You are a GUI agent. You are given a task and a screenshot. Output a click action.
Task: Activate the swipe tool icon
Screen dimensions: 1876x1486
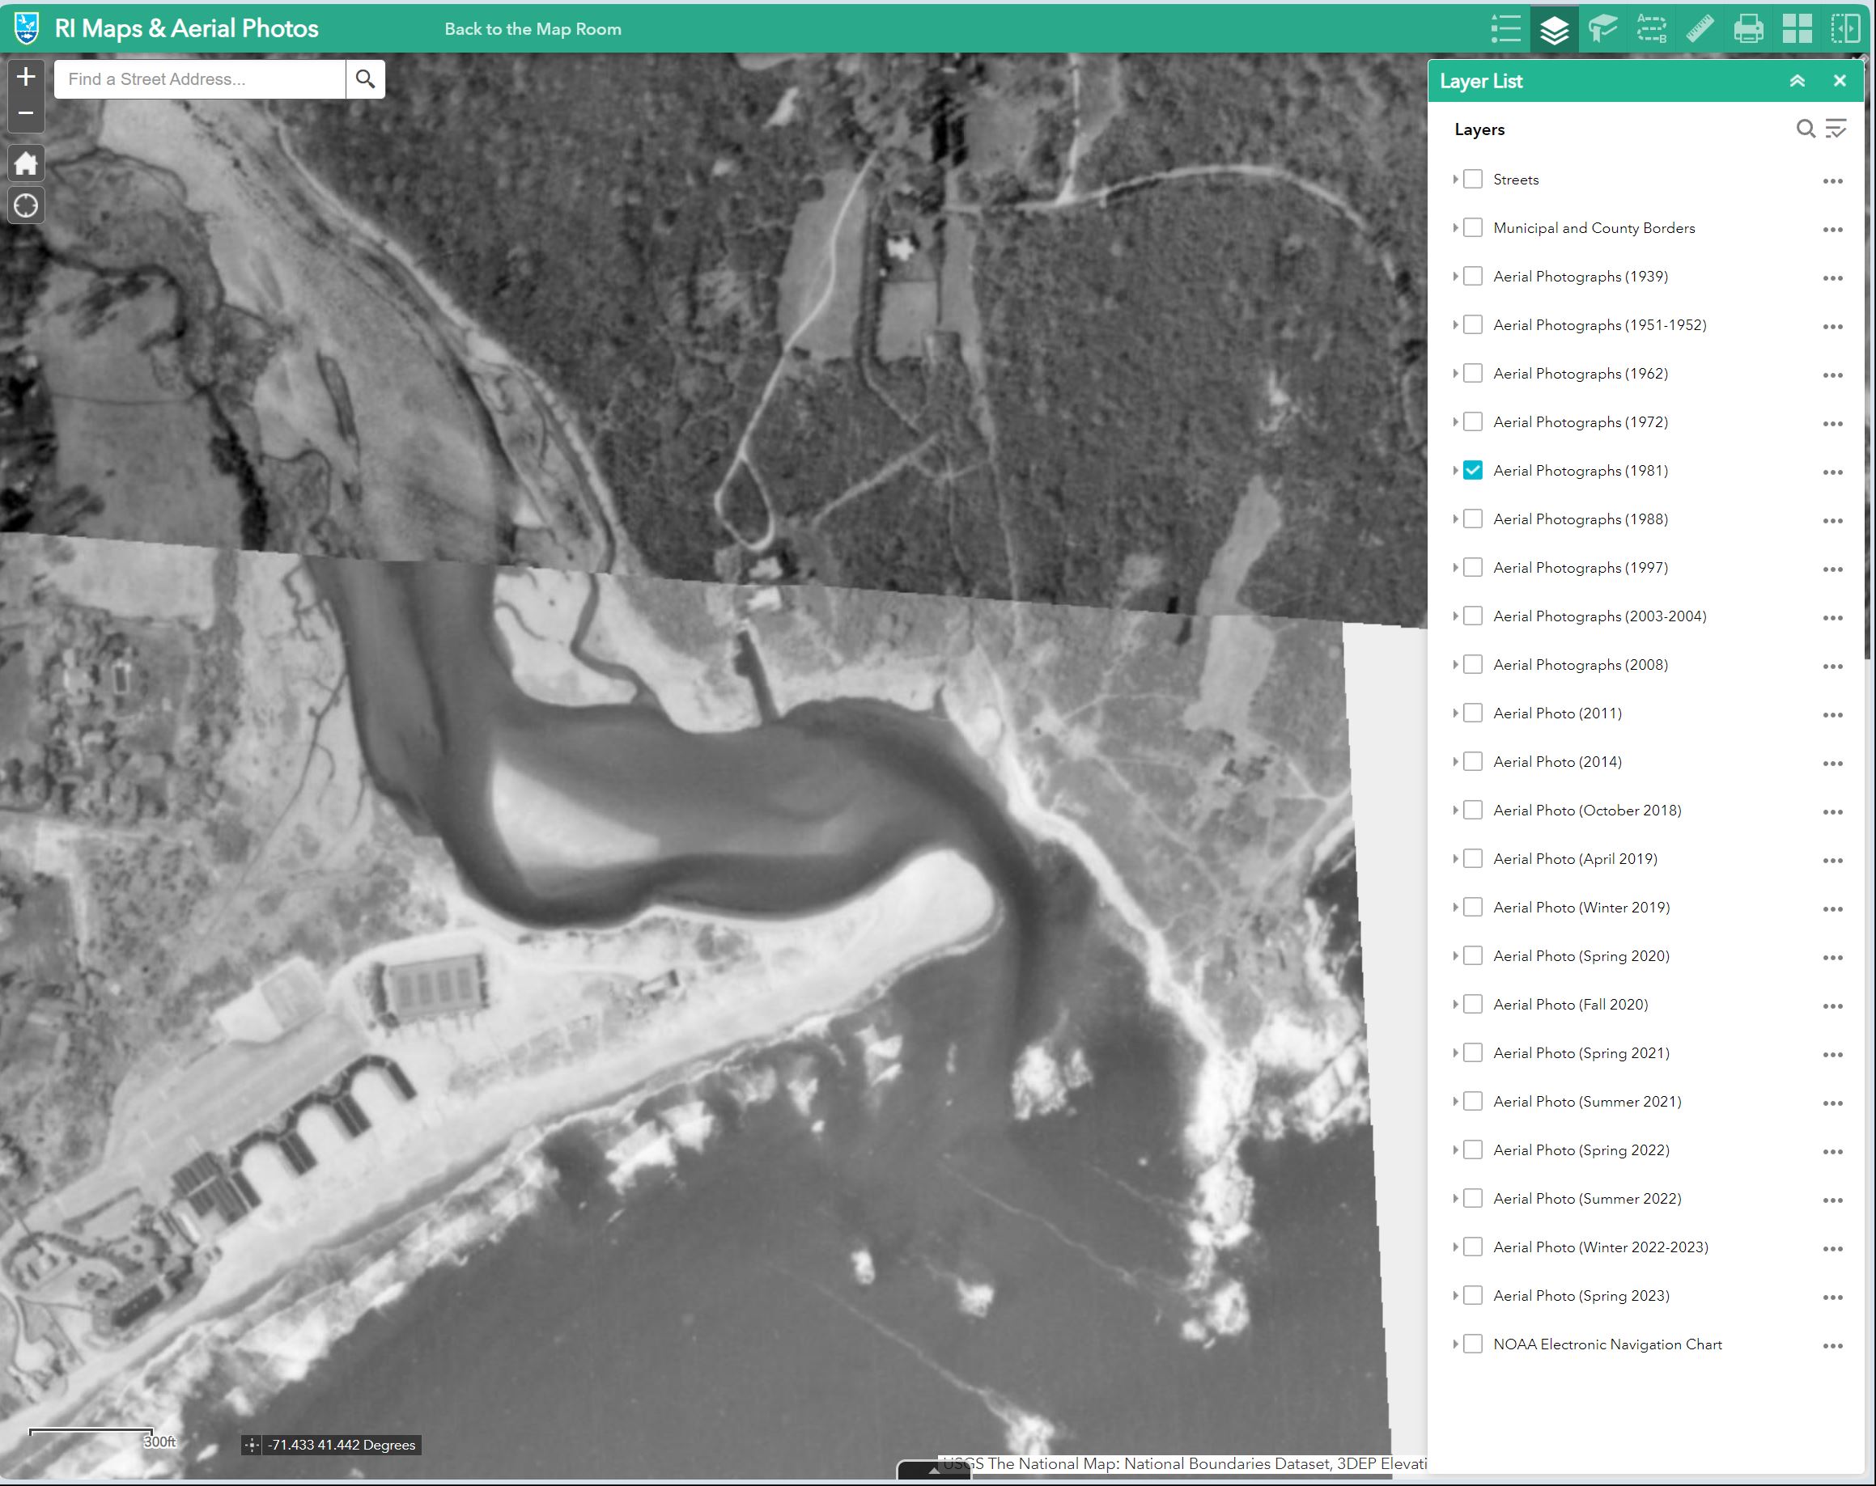click(1844, 28)
